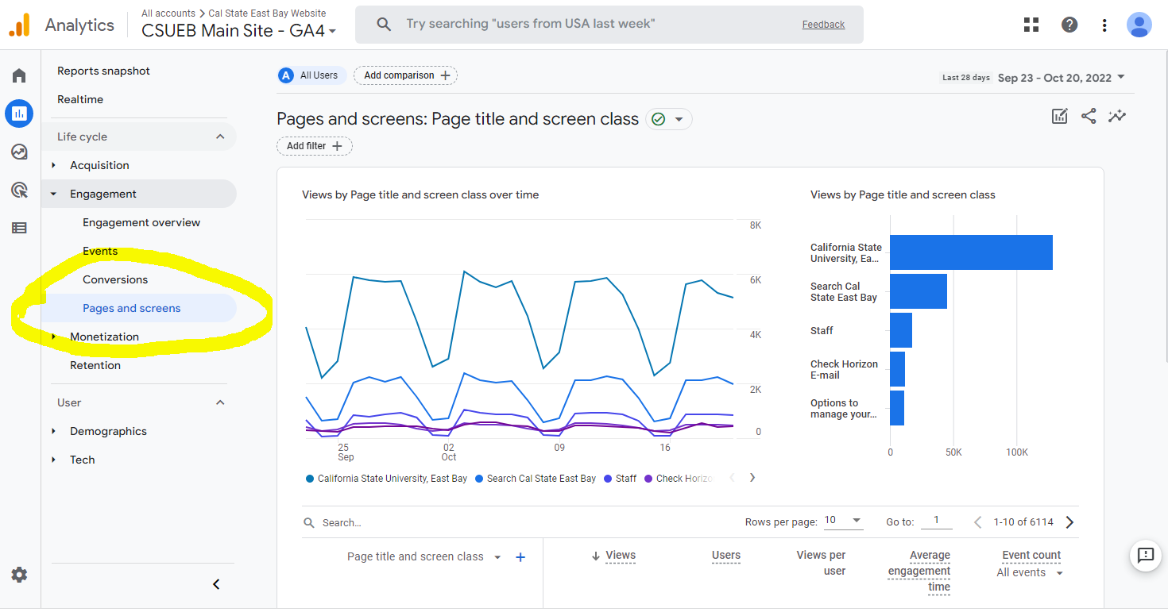Toggle Search Cal State East Bay legend series
This screenshot has height=612, width=1168.
535,479
